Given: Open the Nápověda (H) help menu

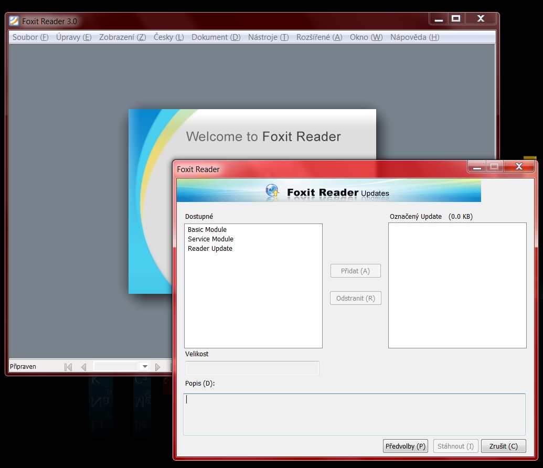Looking at the screenshot, I should 415,37.
